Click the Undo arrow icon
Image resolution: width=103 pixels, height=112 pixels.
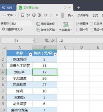point(46,15)
